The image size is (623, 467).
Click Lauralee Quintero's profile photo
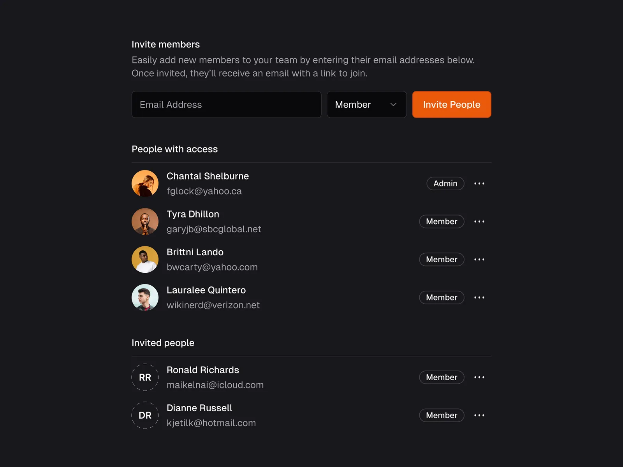pos(145,297)
